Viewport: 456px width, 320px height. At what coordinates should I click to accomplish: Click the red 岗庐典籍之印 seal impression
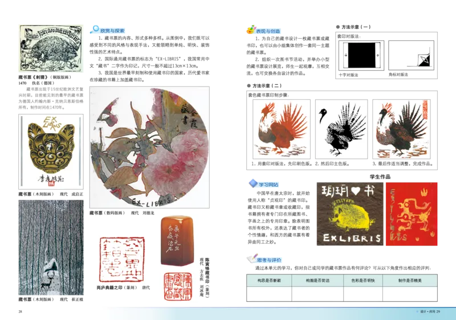(x=122, y=259)
